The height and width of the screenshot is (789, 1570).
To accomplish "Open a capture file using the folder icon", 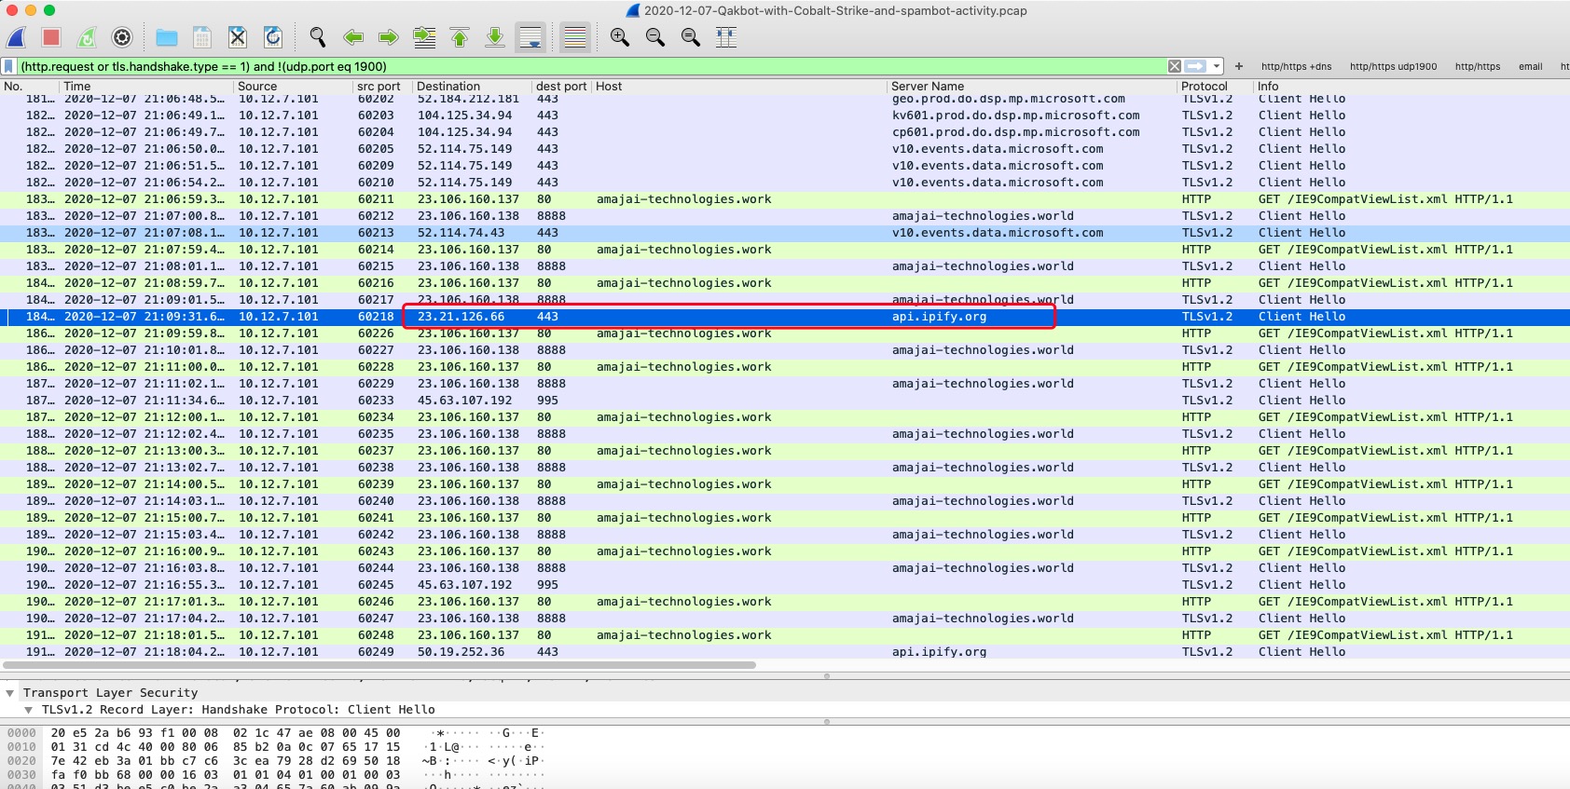I will 167,37.
